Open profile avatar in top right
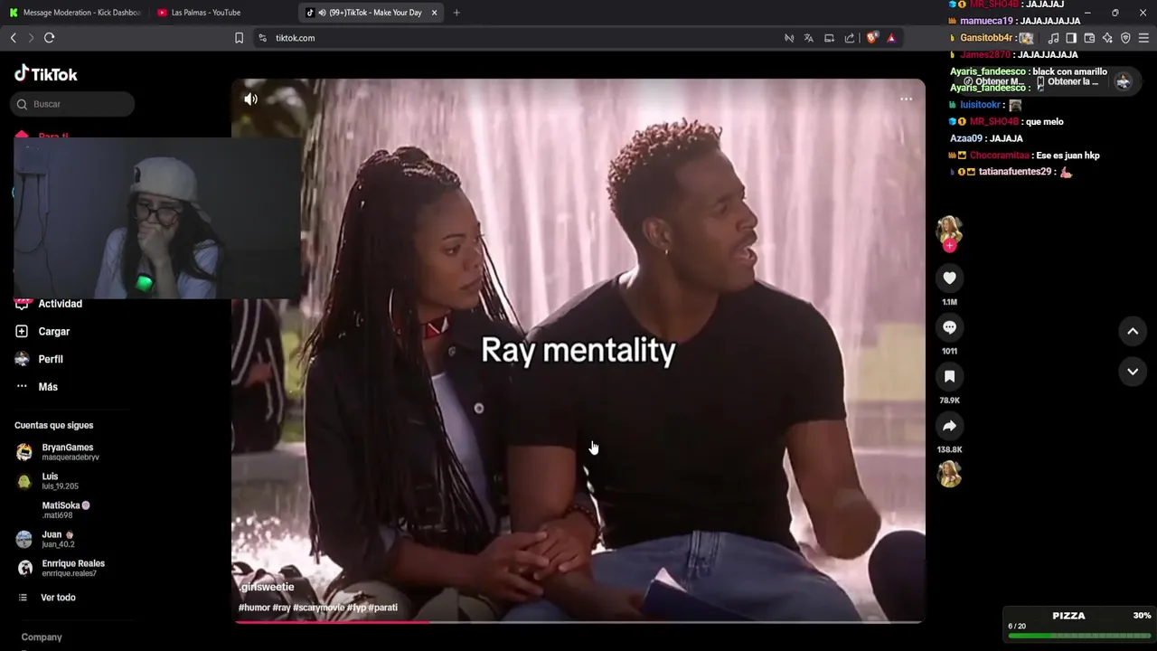The image size is (1157, 651). click(x=1124, y=81)
